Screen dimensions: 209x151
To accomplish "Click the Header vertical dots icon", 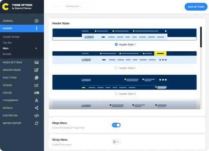I will [36, 28].
